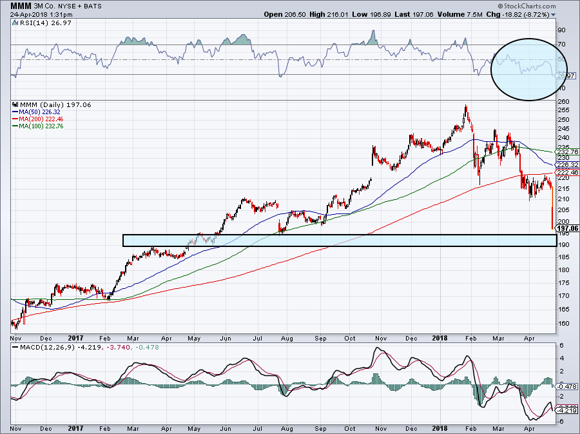This screenshot has width=580, height=434.
Task: Click the 245 label on price axis
Action: 564,129
